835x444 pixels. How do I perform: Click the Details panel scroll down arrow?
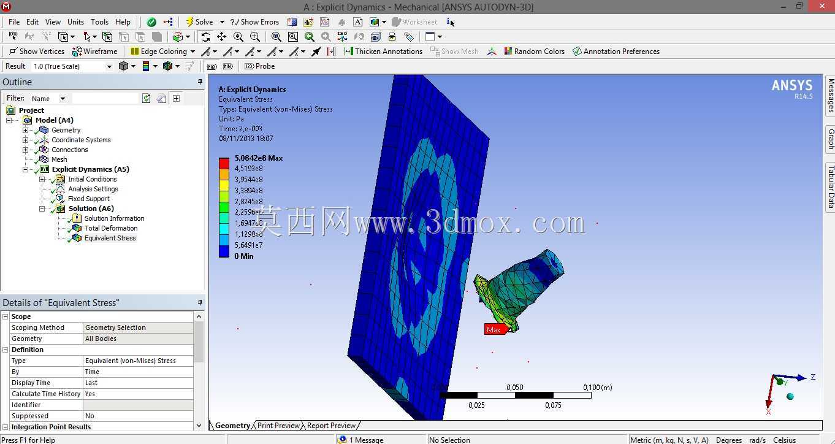(x=199, y=425)
